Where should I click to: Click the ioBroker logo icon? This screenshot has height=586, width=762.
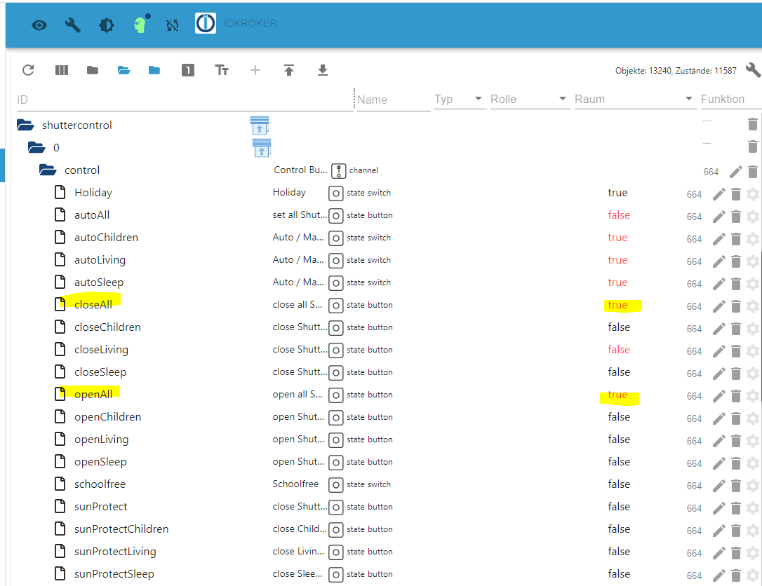pyautogui.click(x=206, y=23)
